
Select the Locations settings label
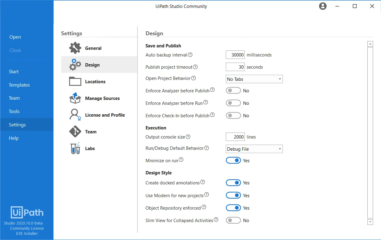(x=95, y=81)
